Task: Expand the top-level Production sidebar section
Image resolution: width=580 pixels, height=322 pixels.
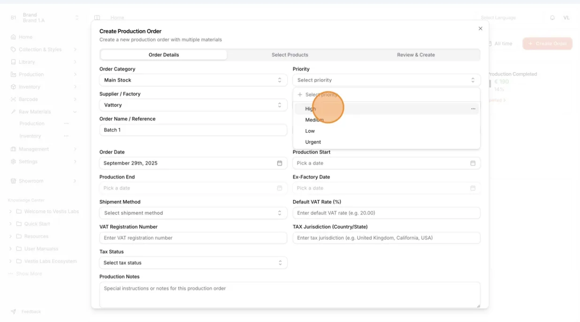Action: pos(44,75)
